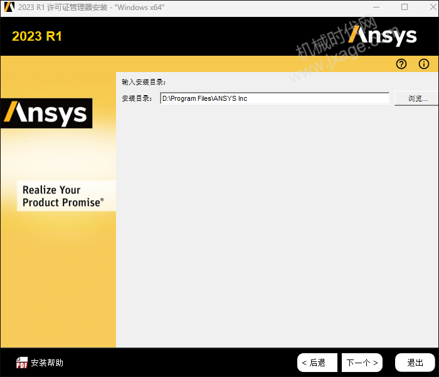
Task: Click the 2023 R1 version text
Action: [37, 36]
